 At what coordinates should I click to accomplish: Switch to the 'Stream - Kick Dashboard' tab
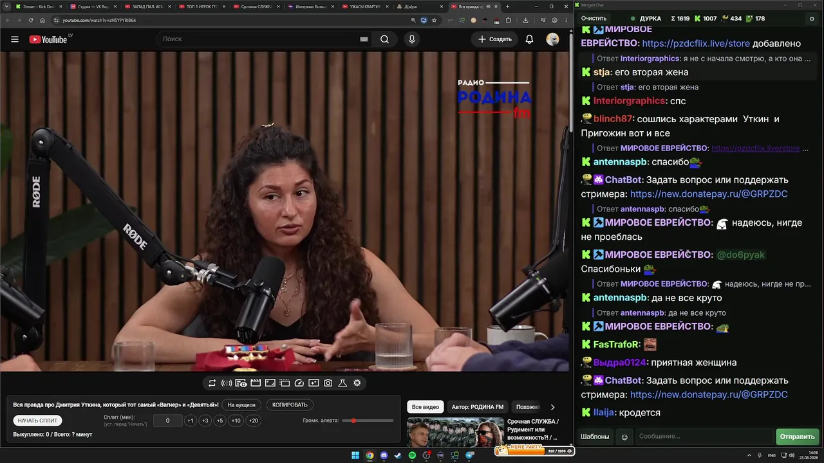click(x=37, y=6)
